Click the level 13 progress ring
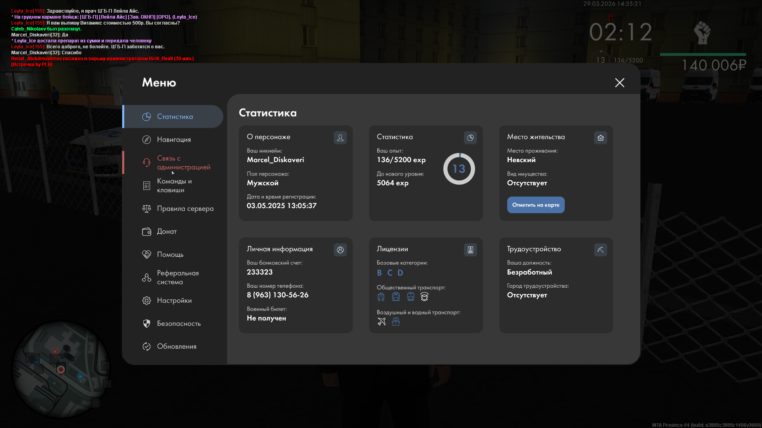Image resolution: width=762 pixels, height=428 pixels. point(459,169)
